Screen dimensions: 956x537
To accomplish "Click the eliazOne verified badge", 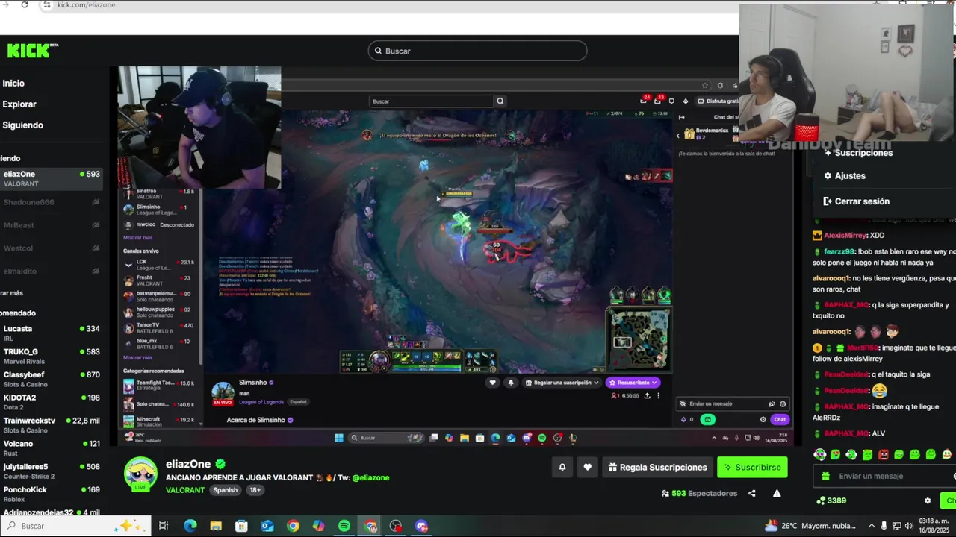I will (220, 464).
